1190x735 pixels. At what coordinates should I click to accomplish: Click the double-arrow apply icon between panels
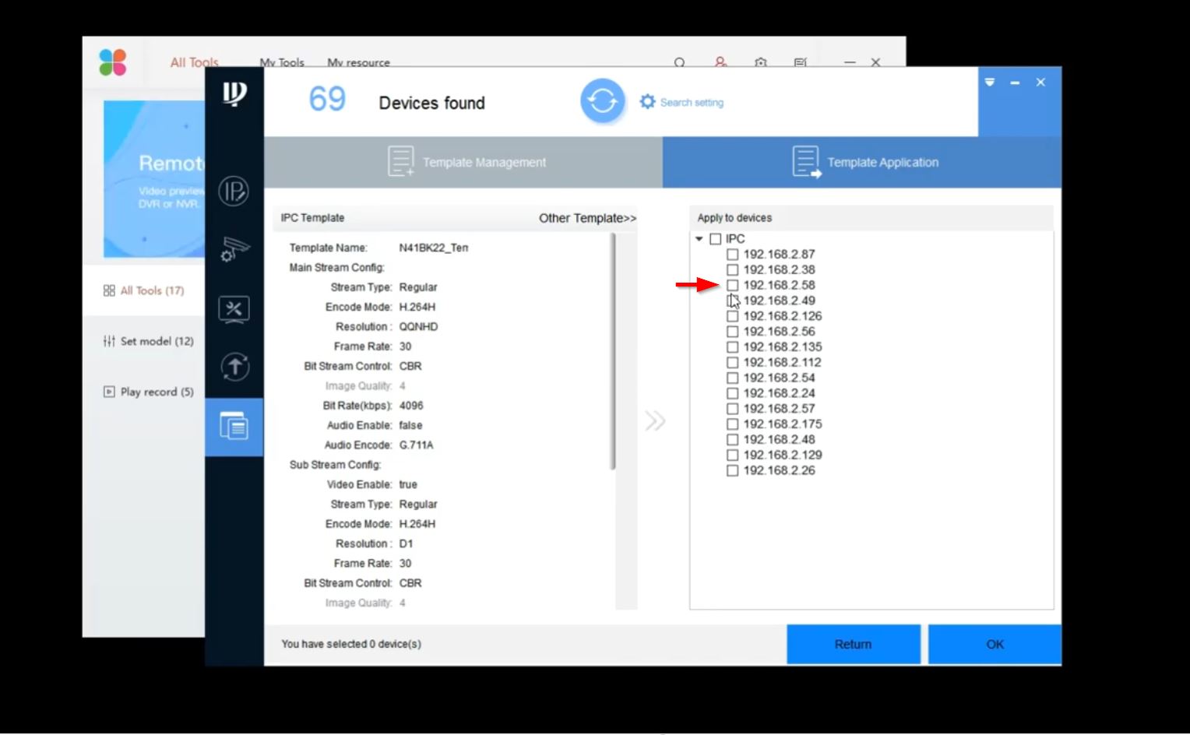655,421
